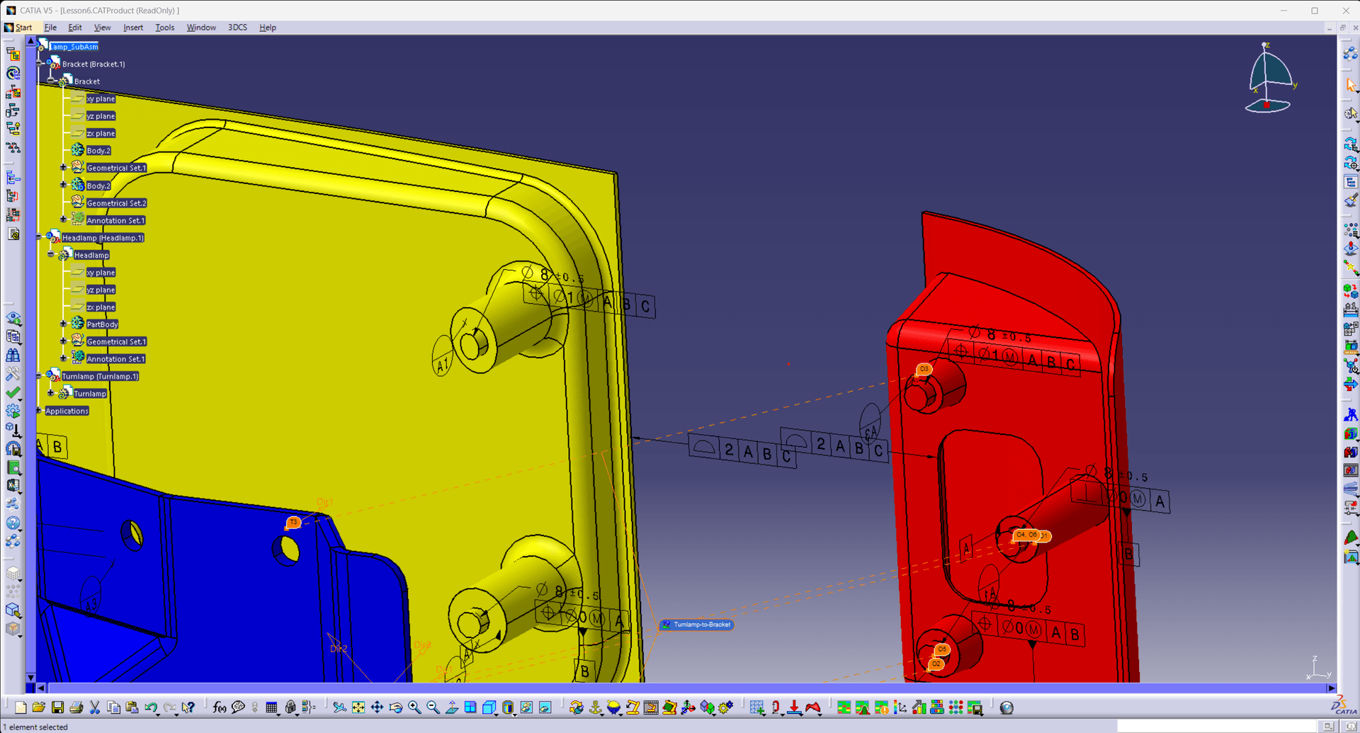This screenshot has height=733, width=1360.
Task: Select the Rotate view tool
Action: pyautogui.click(x=395, y=707)
